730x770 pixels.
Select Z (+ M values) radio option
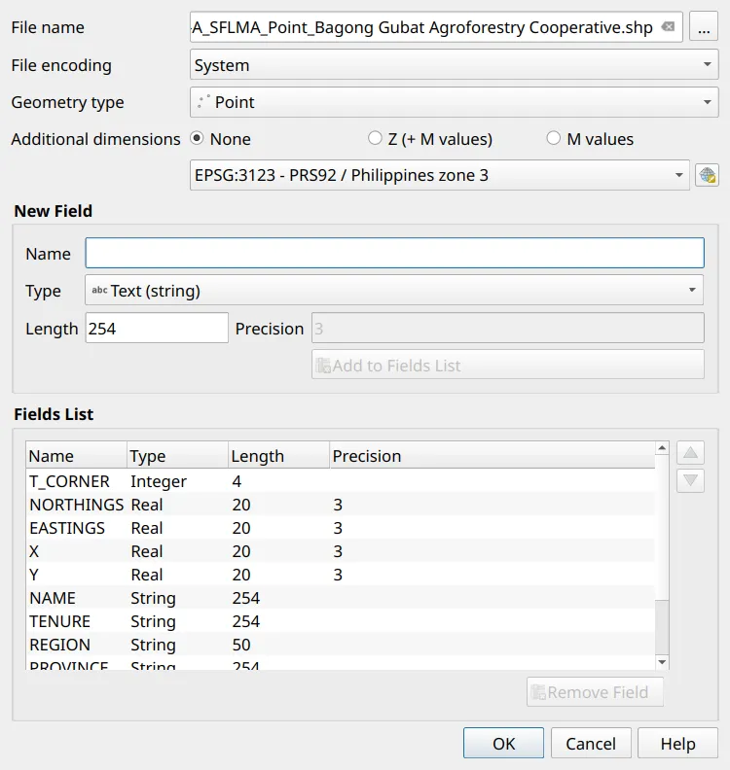pyautogui.click(x=375, y=138)
